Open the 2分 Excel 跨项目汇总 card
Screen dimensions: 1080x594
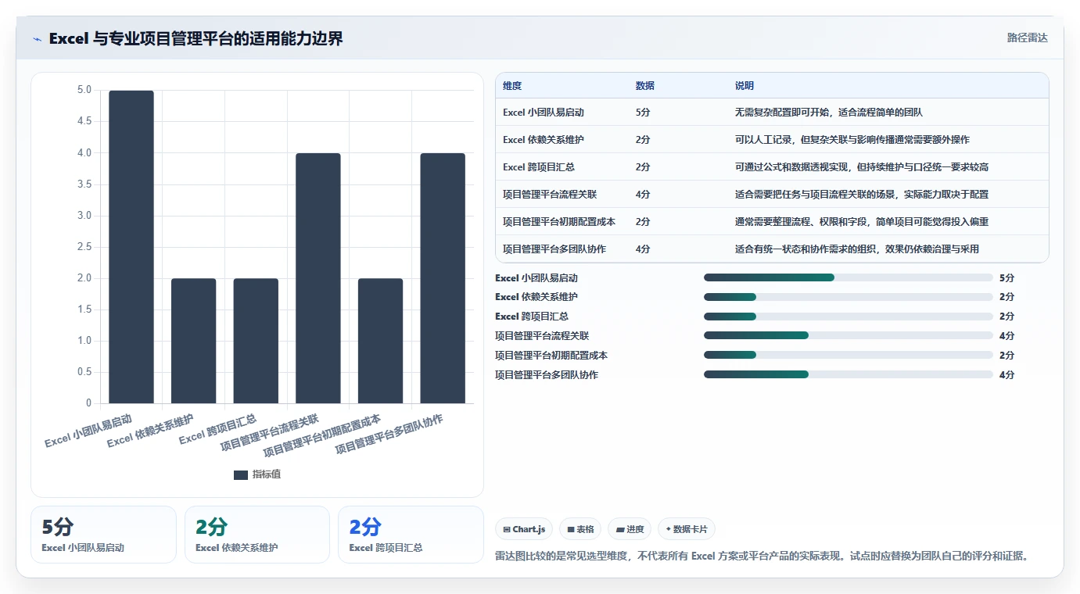[x=411, y=535]
